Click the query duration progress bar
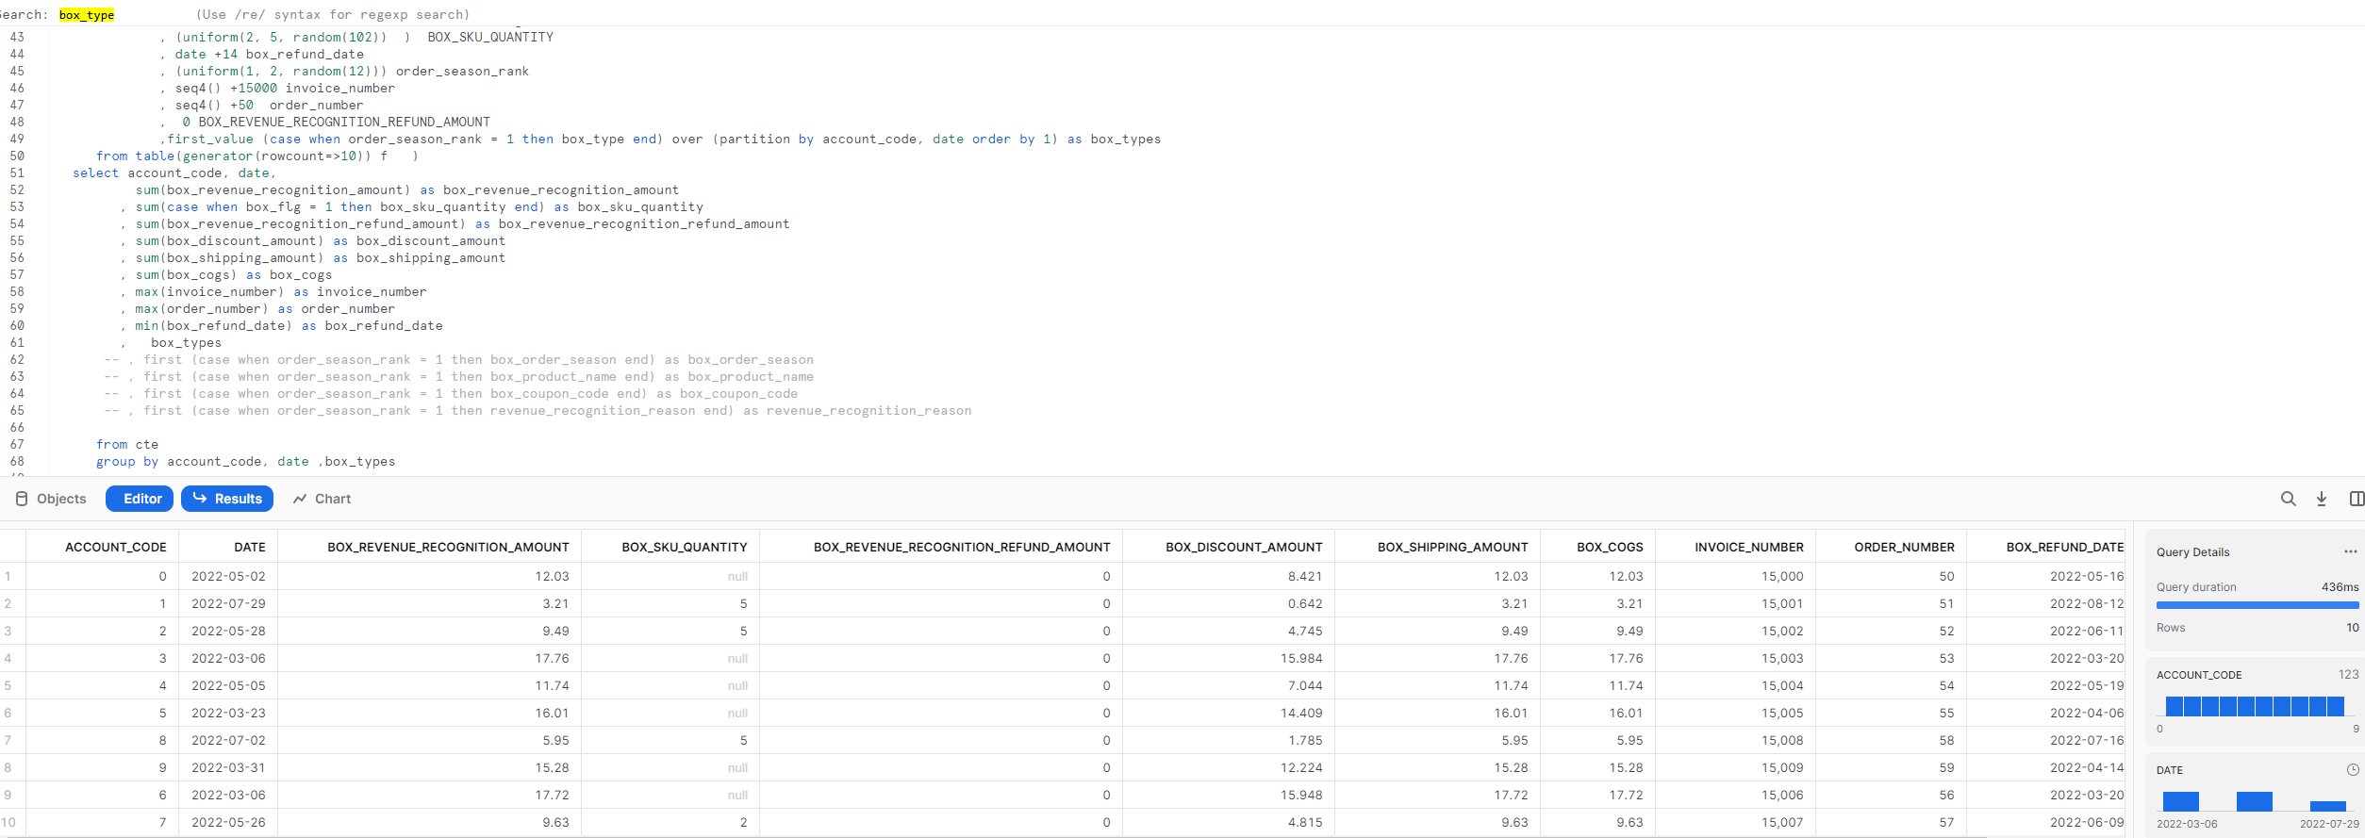Image resolution: width=2365 pixels, height=838 pixels. click(2257, 605)
